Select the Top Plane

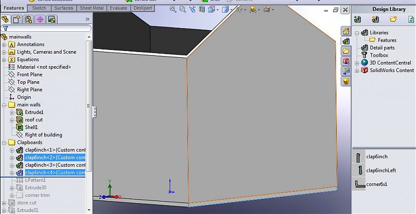click(28, 82)
